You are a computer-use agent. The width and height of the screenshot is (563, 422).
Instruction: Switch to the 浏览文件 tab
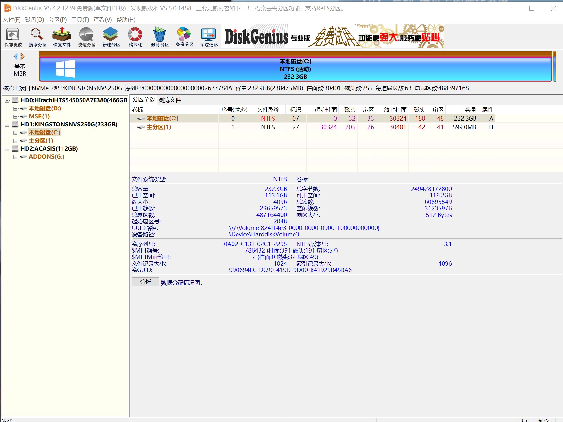pos(169,100)
